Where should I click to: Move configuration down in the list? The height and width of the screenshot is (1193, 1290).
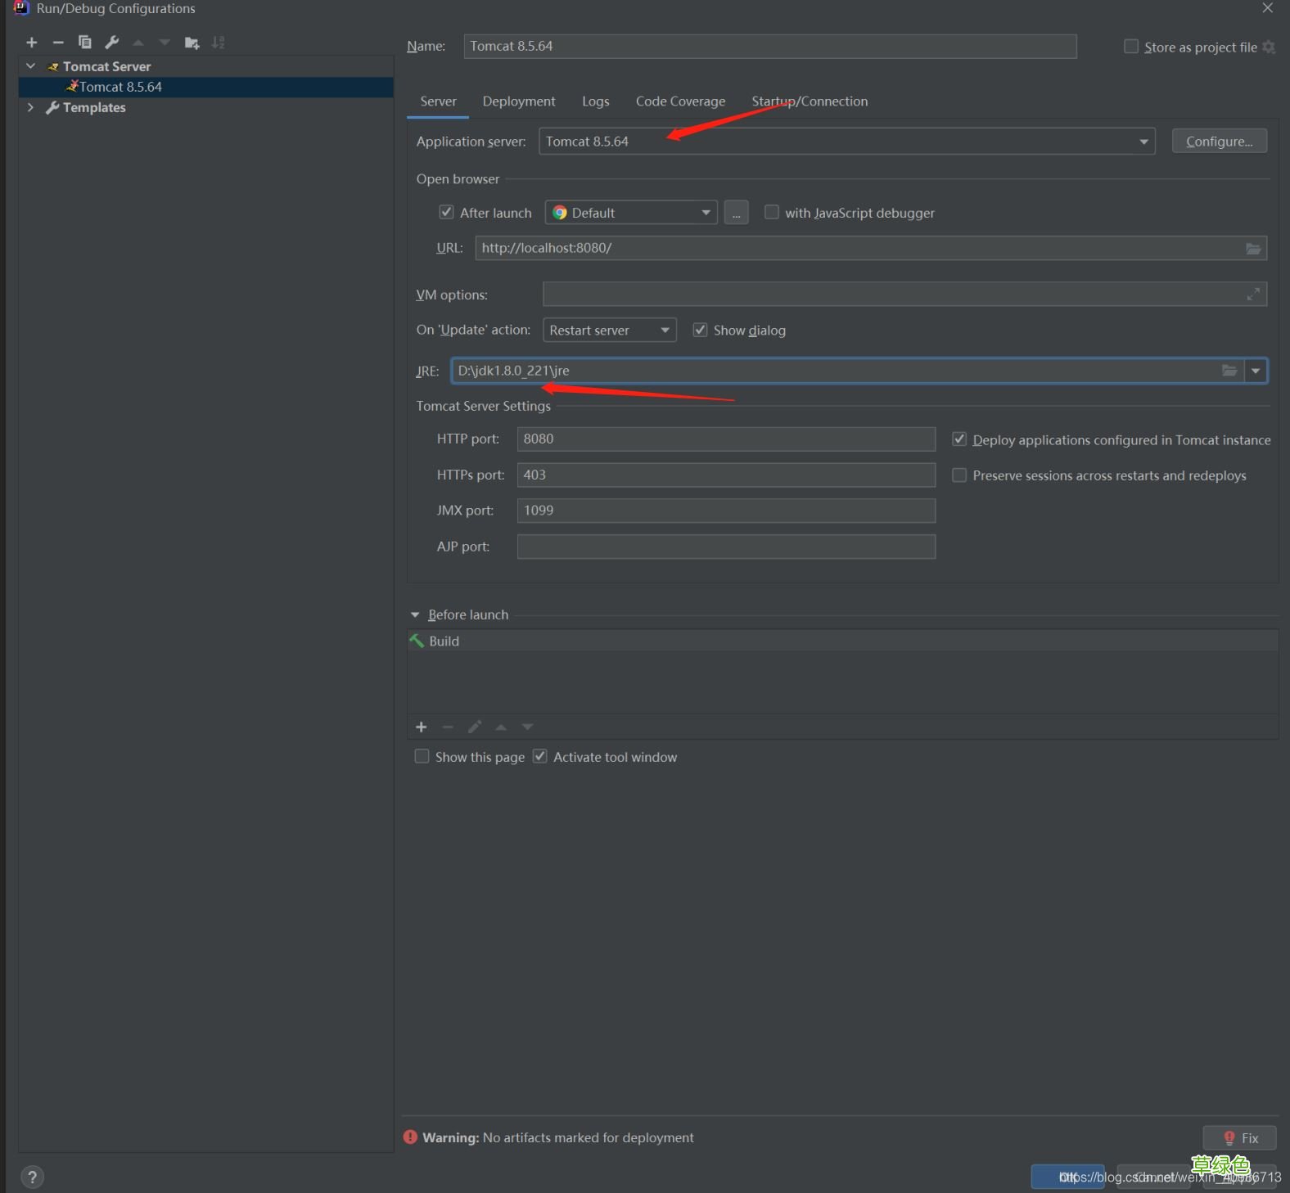(165, 43)
